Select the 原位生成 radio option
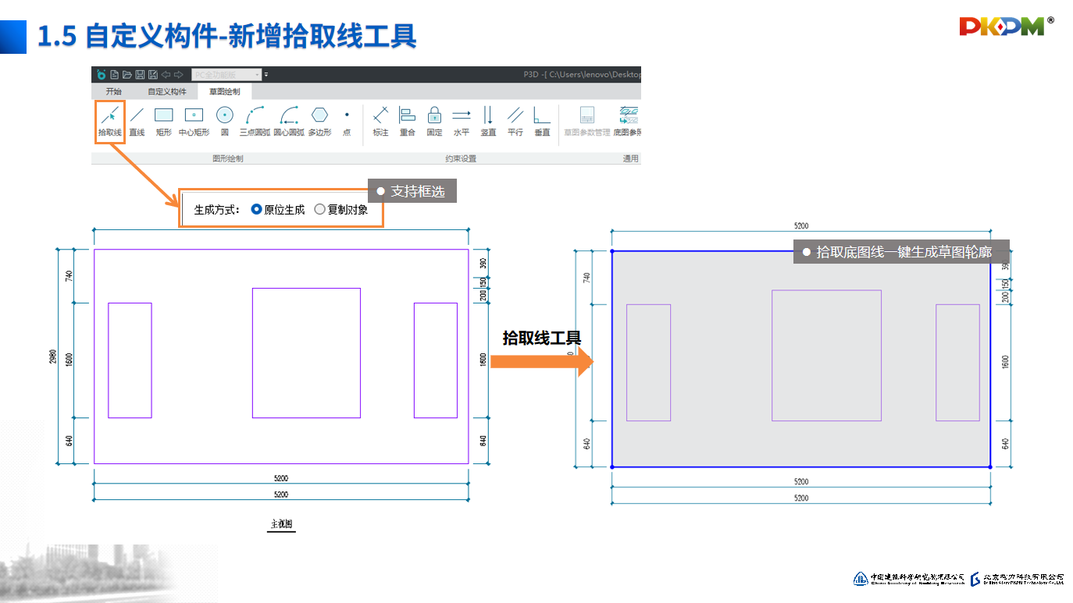This screenshot has height=603, width=1073. click(278, 209)
